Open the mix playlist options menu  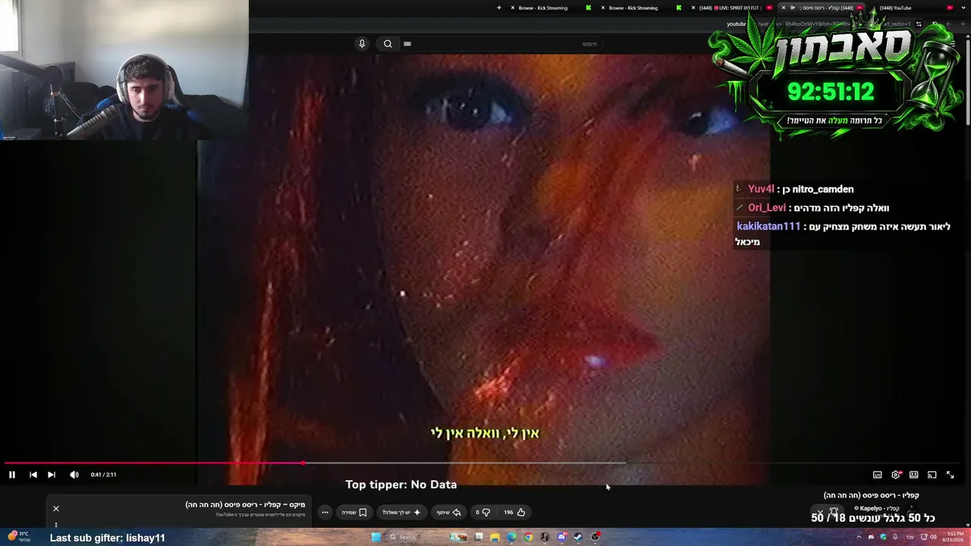tap(56, 525)
